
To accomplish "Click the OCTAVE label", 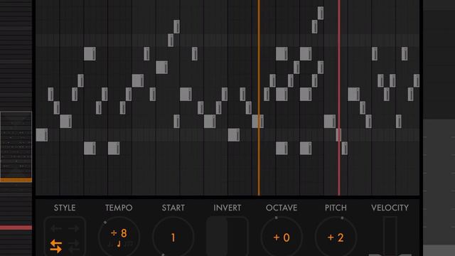I will (x=282, y=208).
